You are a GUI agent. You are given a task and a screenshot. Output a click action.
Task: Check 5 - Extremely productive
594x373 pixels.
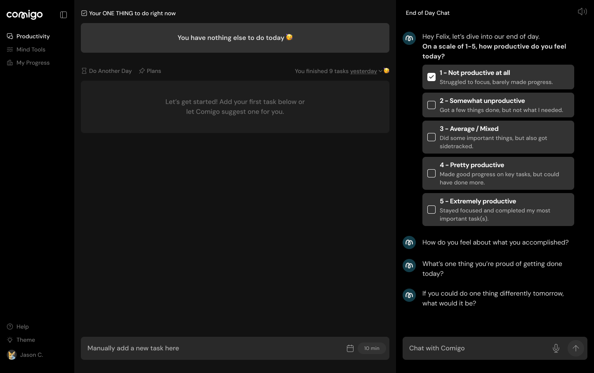coord(431,210)
